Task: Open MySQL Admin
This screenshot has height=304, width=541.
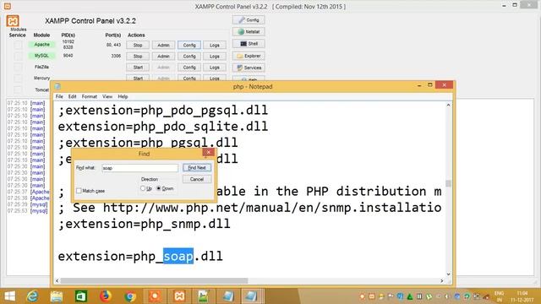Action: (163, 57)
